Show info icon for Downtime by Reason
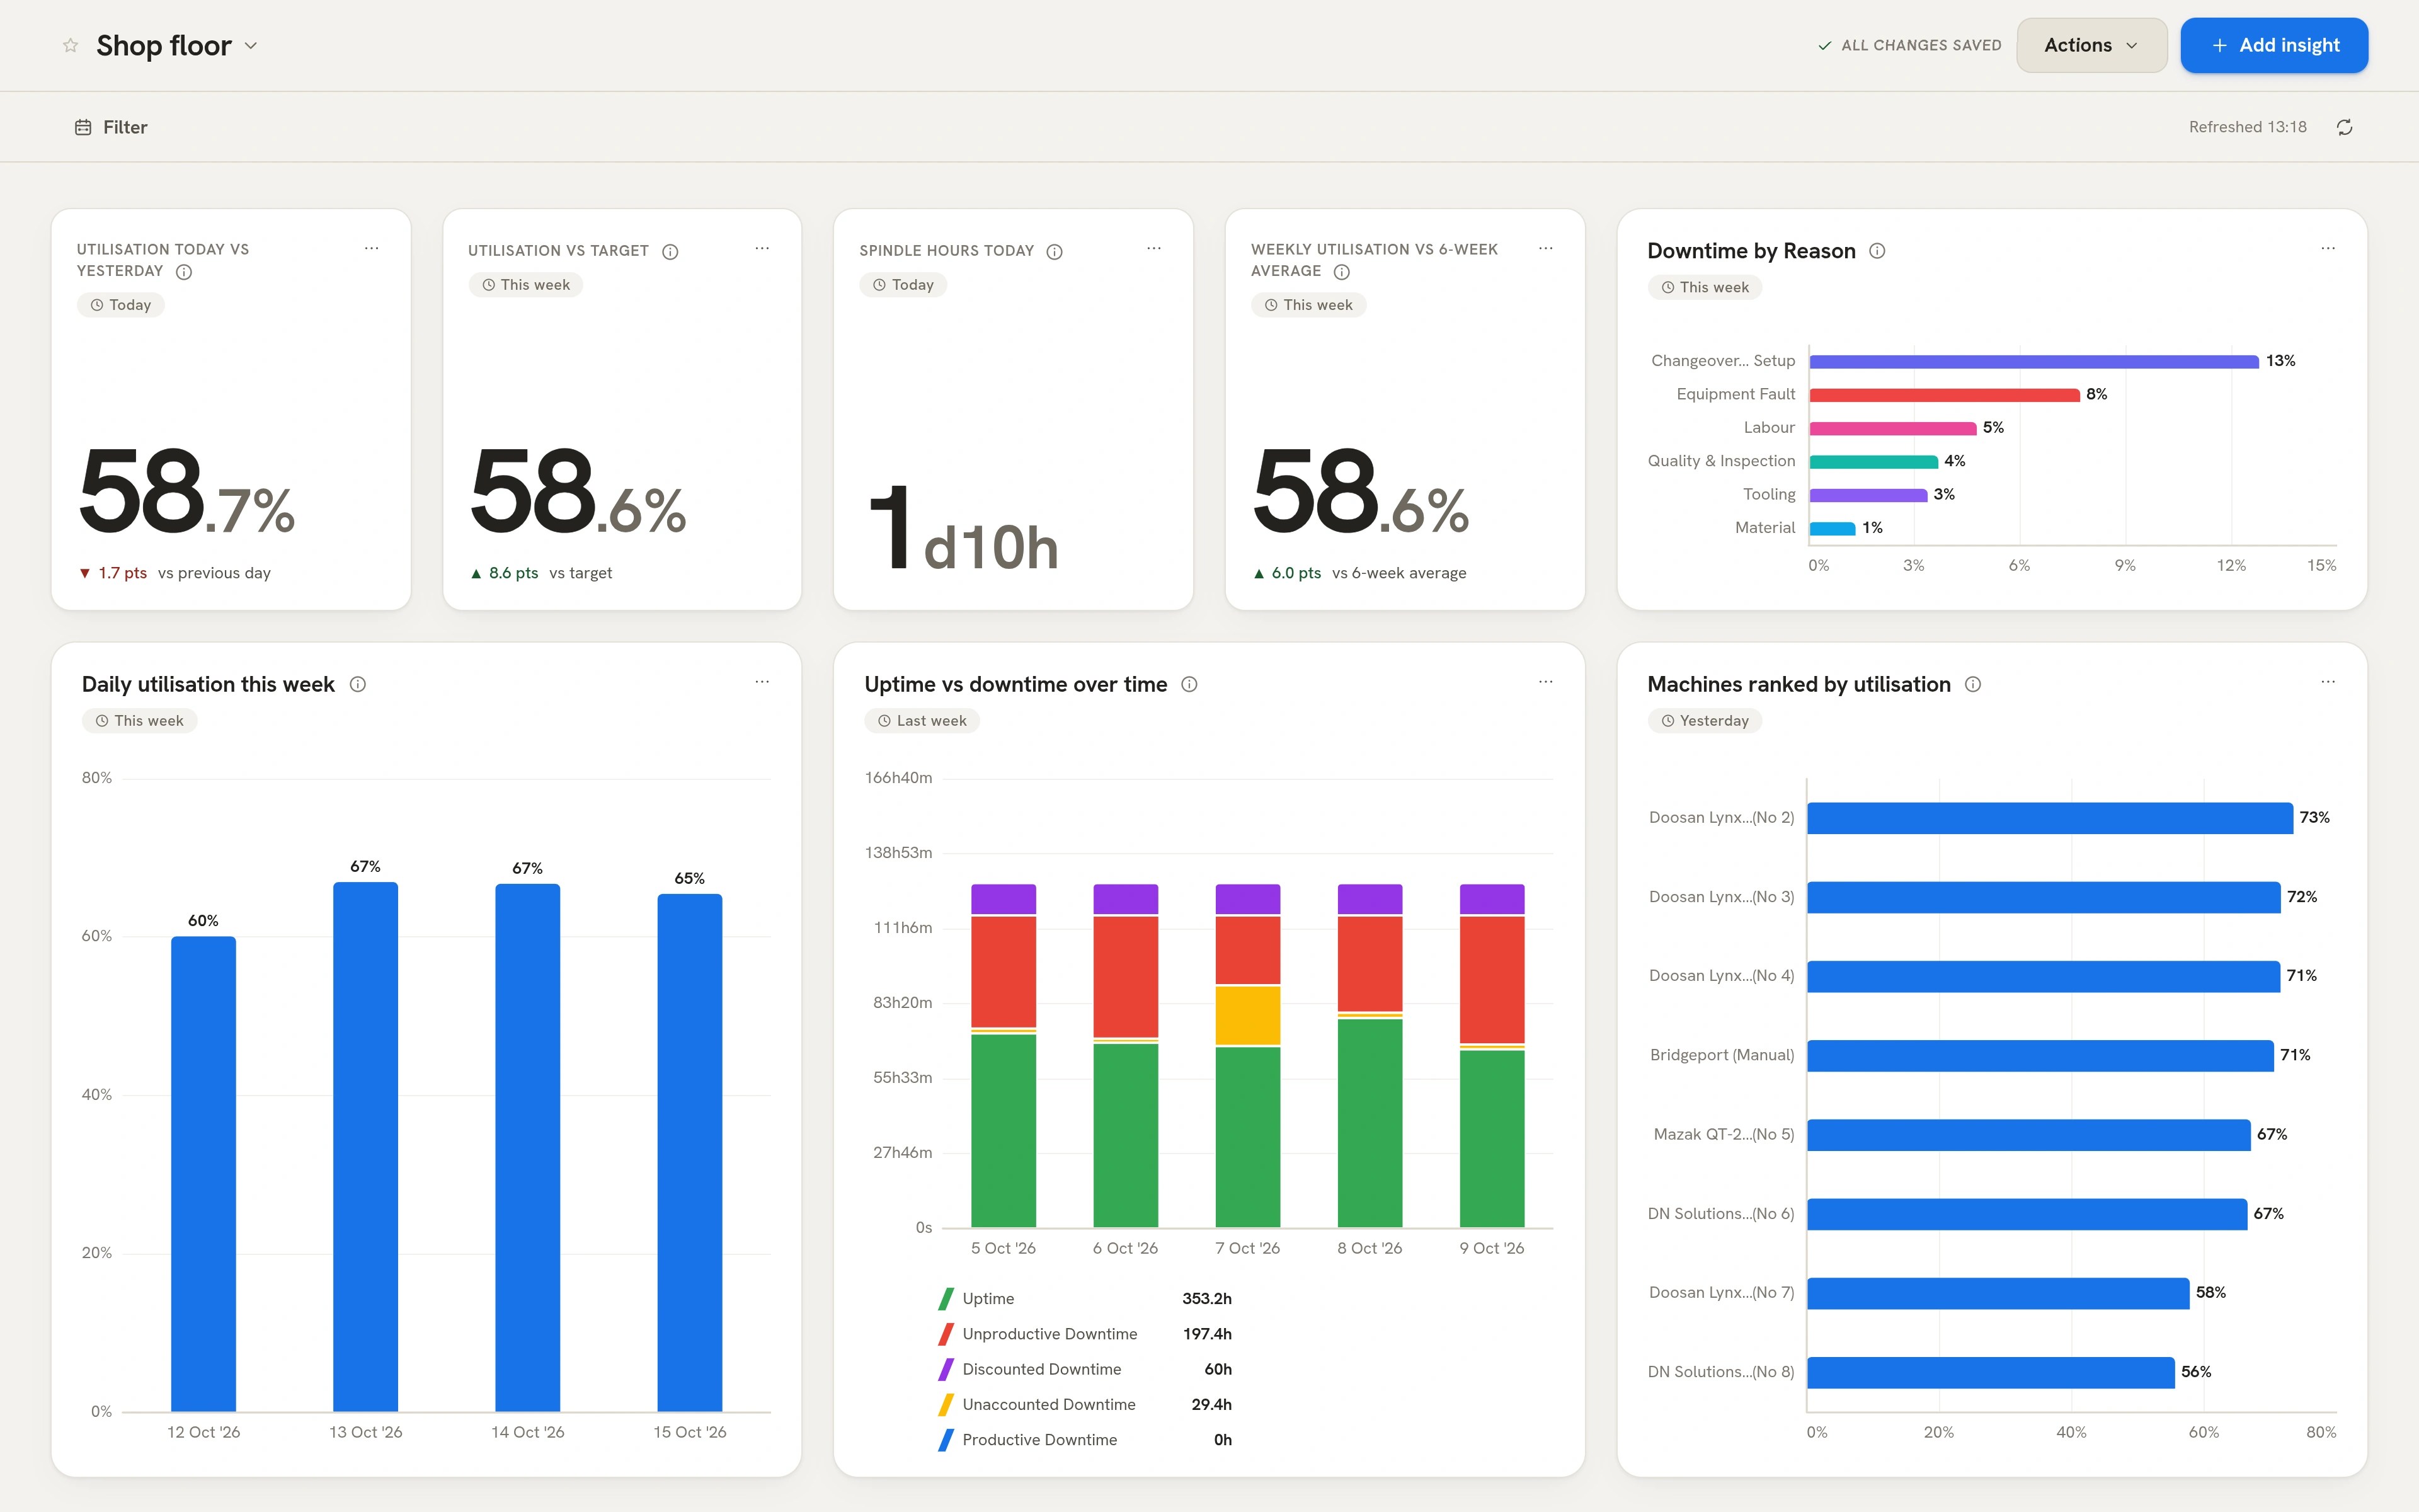 point(1877,251)
